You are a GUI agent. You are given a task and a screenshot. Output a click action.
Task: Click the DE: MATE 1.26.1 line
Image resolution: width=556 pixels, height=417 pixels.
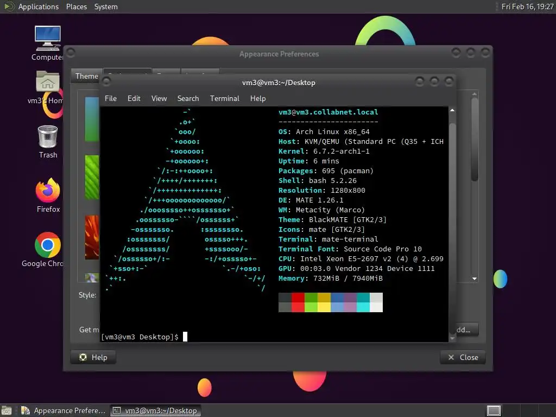311,200
